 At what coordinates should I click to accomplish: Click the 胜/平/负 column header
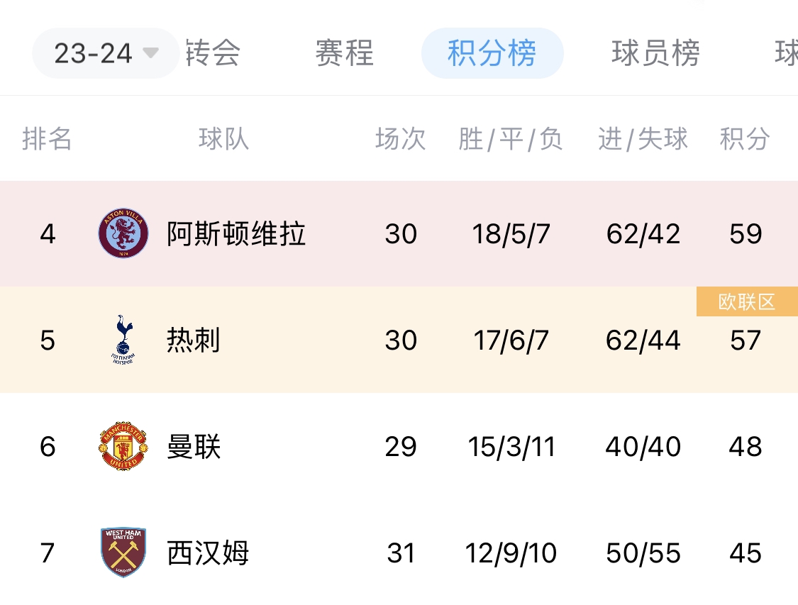pyautogui.click(x=511, y=140)
